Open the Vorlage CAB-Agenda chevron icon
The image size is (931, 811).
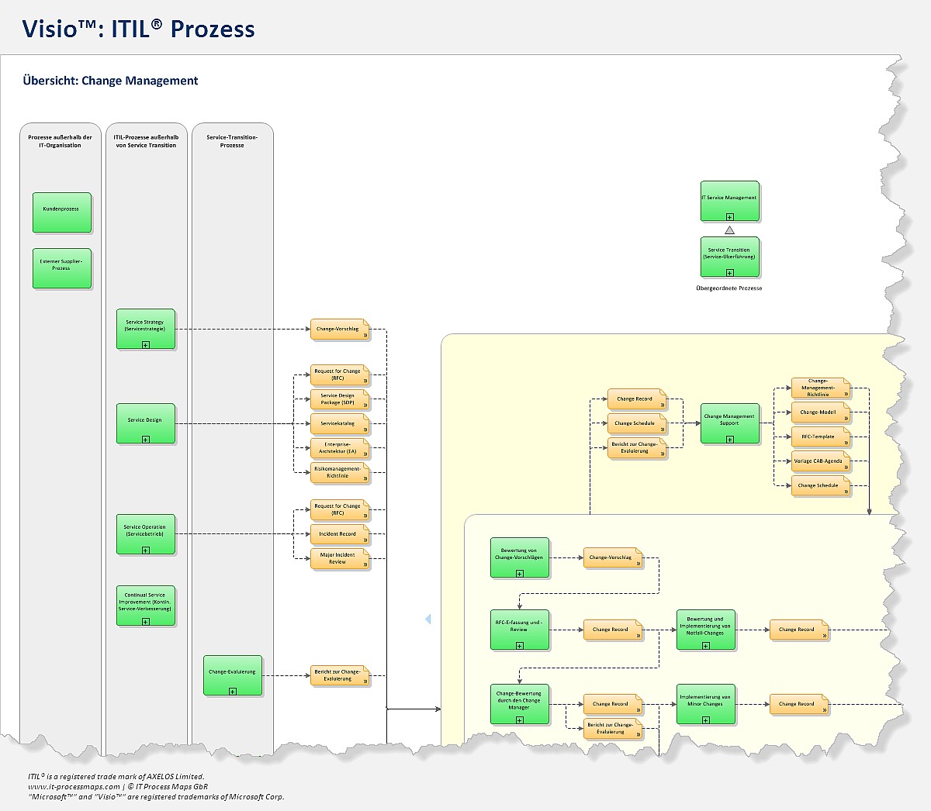click(846, 467)
